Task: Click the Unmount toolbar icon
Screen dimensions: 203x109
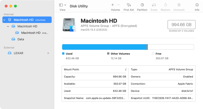Action: coord(179,5)
